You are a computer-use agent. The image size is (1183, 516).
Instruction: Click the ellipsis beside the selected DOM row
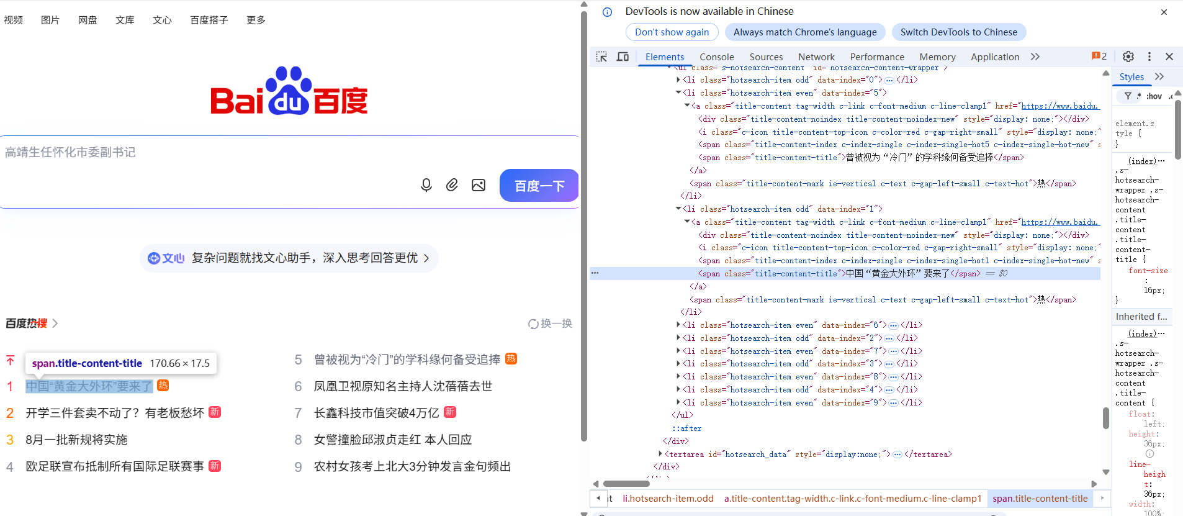(x=595, y=273)
